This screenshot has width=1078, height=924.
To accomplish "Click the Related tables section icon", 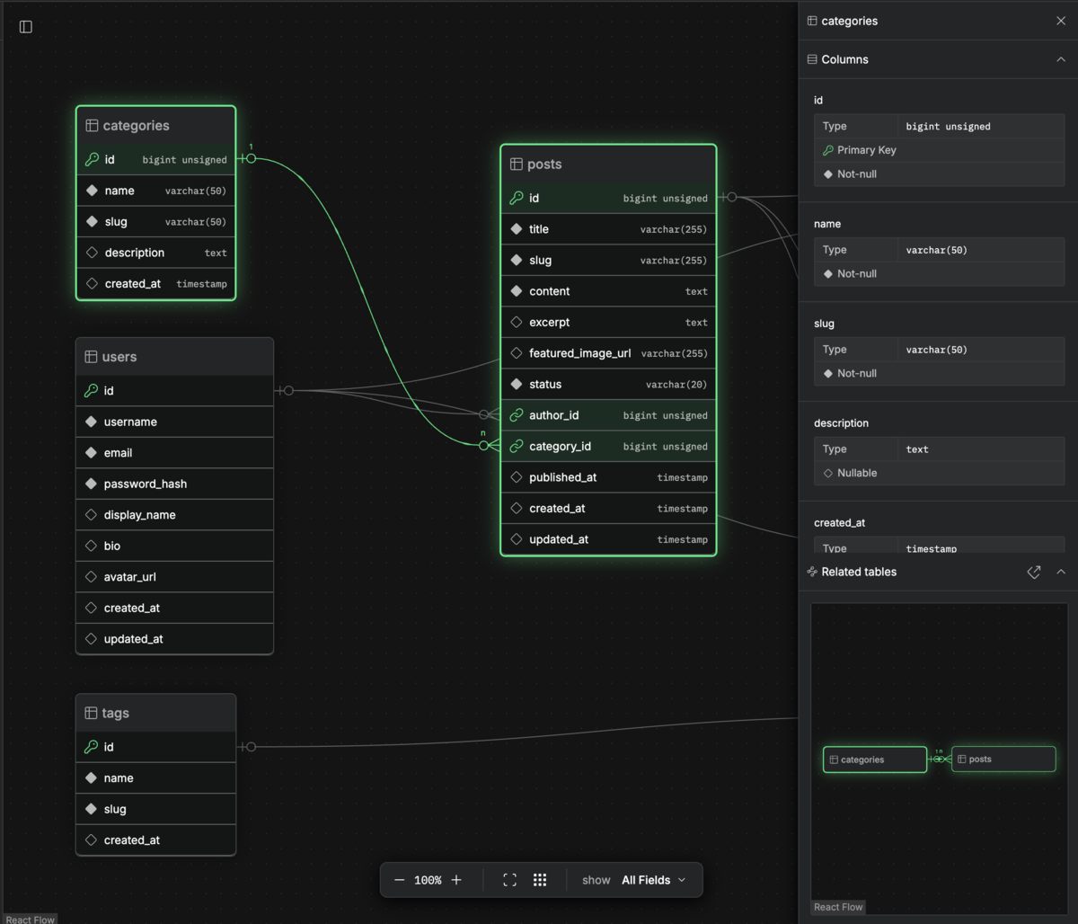I will coord(812,572).
